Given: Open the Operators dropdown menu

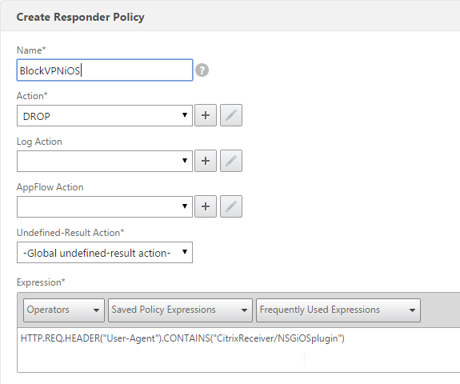Looking at the screenshot, I should click(x=64, y=310).
